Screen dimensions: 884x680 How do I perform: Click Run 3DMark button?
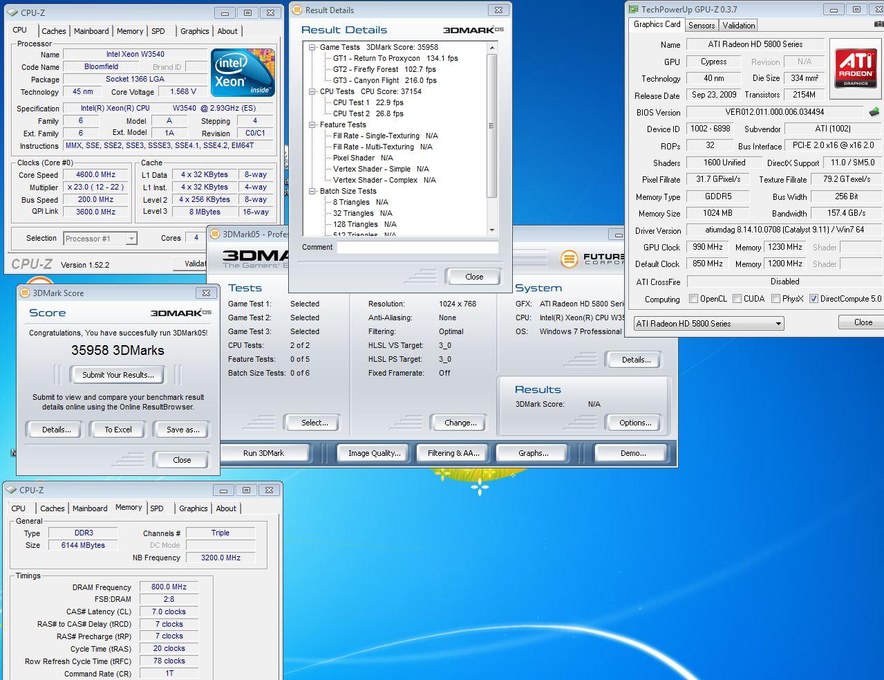(263, 453)
